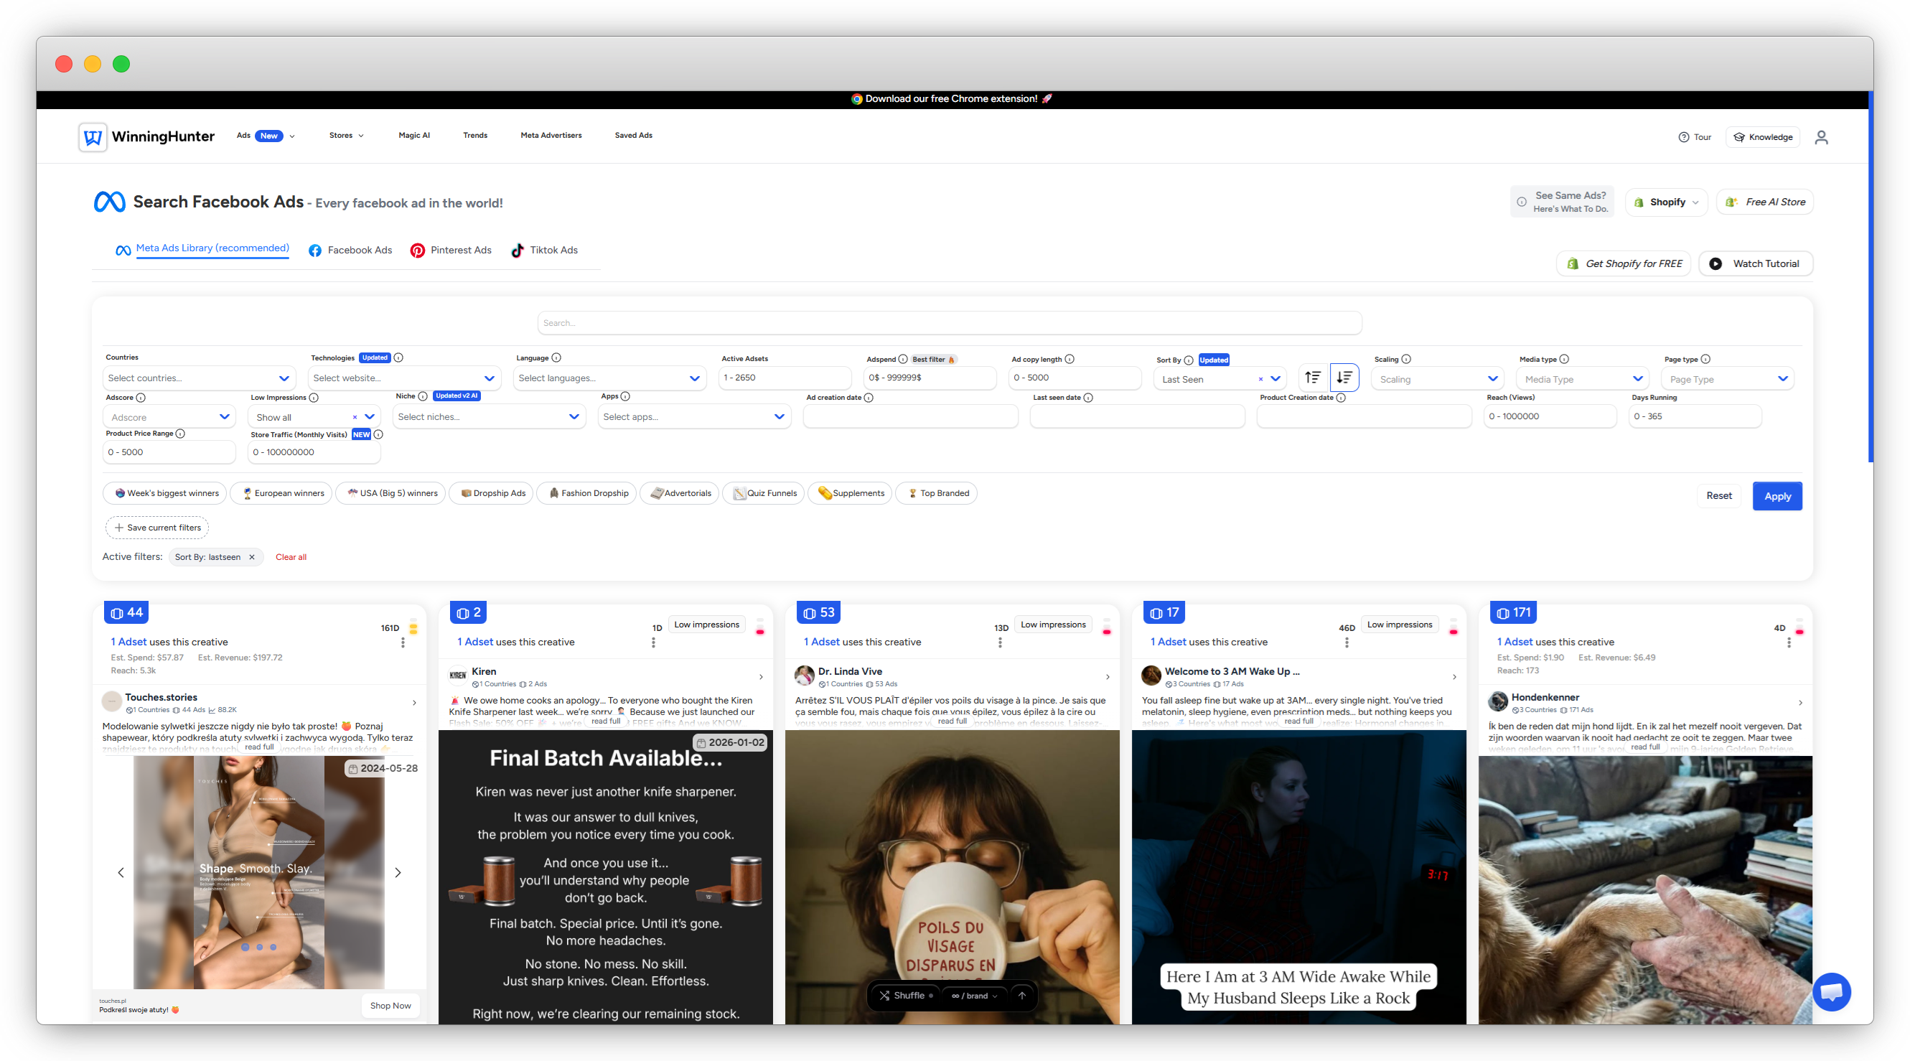Open the Shopify dropdown in header
Screen dimensions: 1910x1061
point(1666,202)
